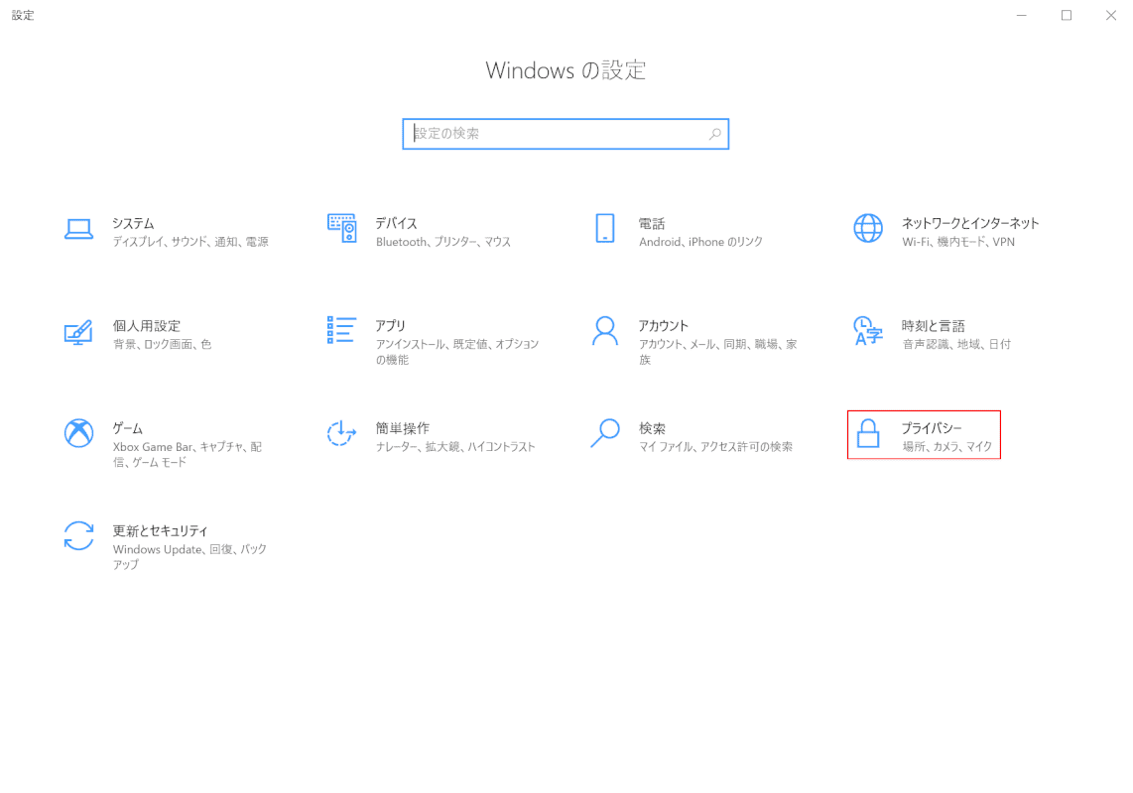The width and height of the screenshot is (1133, 793).
Task: Click 'ディスプレイ、サウンド、通知、電源' description
Action: click(x=190, y=242)
